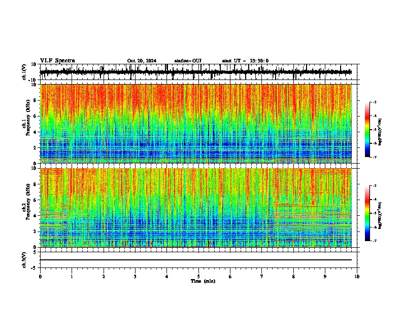Click the "6" frequency tick on ch.2 spectrogram
402x310 pixels.
[36, 200]
